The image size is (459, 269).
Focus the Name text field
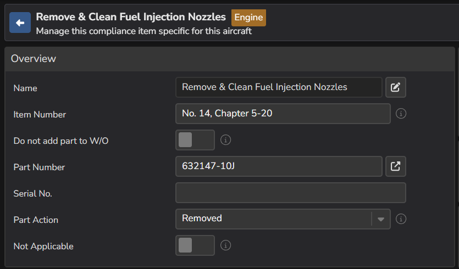279,87
